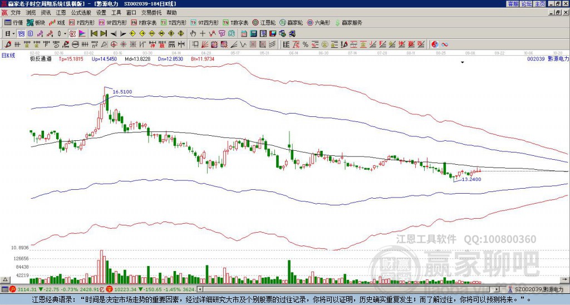570x305 pixels.
Task: Switch to the K线 chart button
Action: 57,22
